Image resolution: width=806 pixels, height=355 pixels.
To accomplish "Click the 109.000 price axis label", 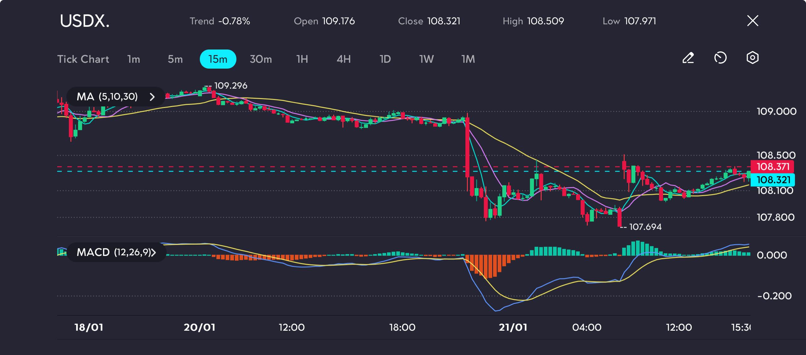I will click(x=777, y=111).
